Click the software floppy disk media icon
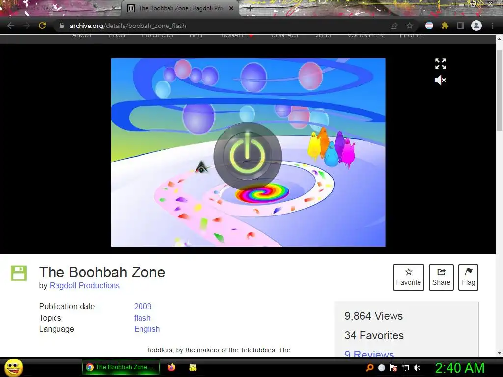503x377 pixels. (19, 273)
